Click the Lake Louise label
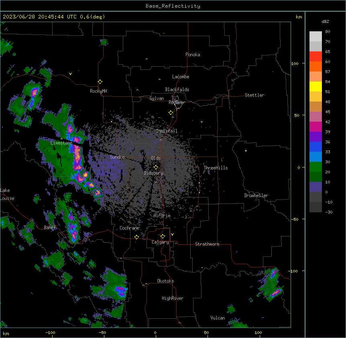Image resolution: width=346 pixels, height=338 pixels. point(7,194)
